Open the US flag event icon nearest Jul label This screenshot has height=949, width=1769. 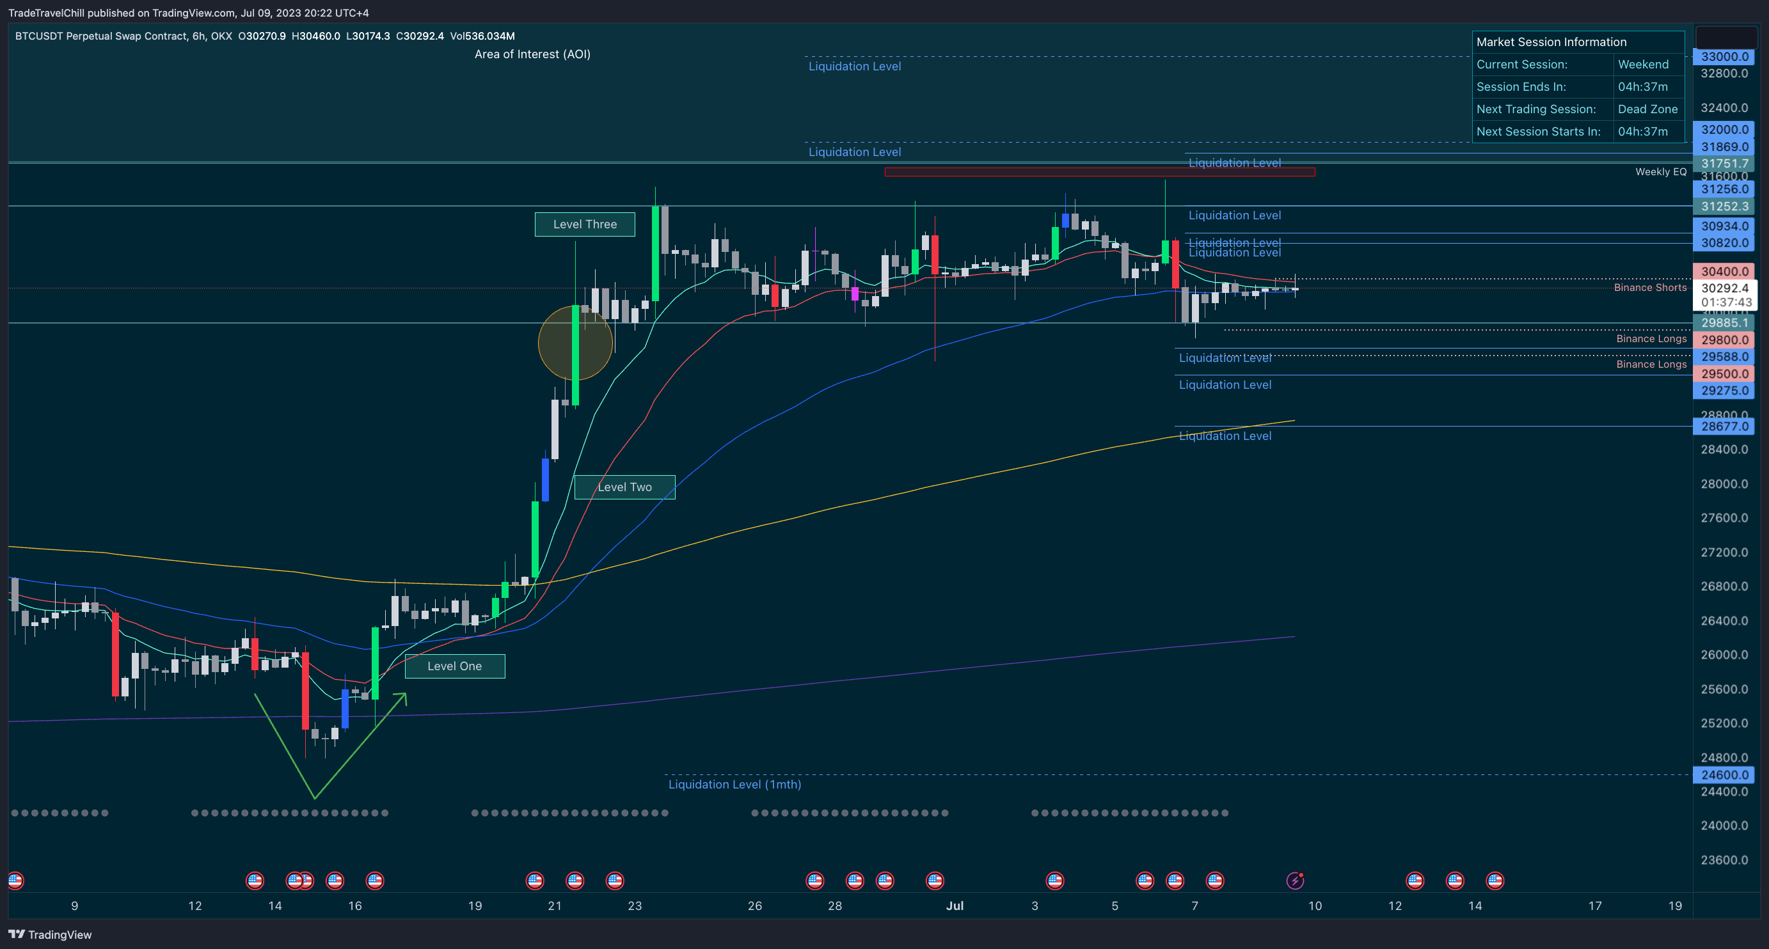point(935,881)
